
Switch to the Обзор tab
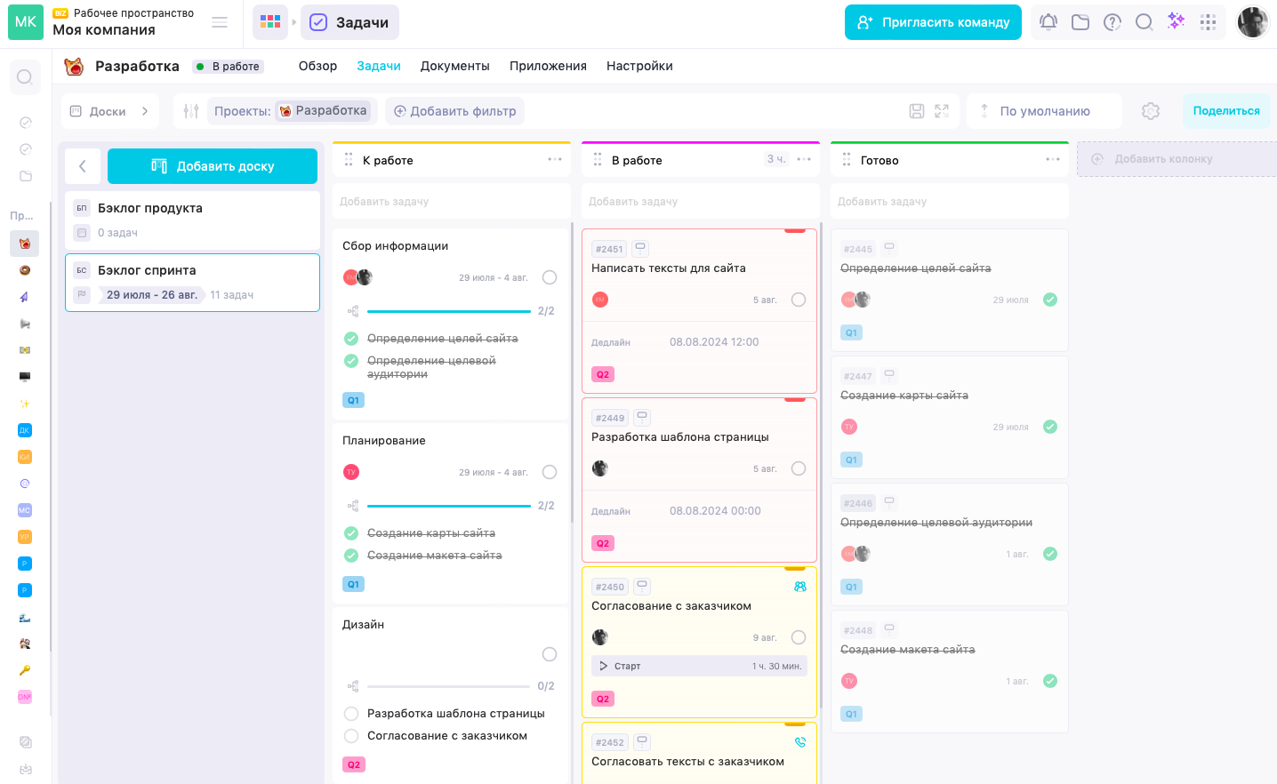pyautogui.click(x=317, y=66)
